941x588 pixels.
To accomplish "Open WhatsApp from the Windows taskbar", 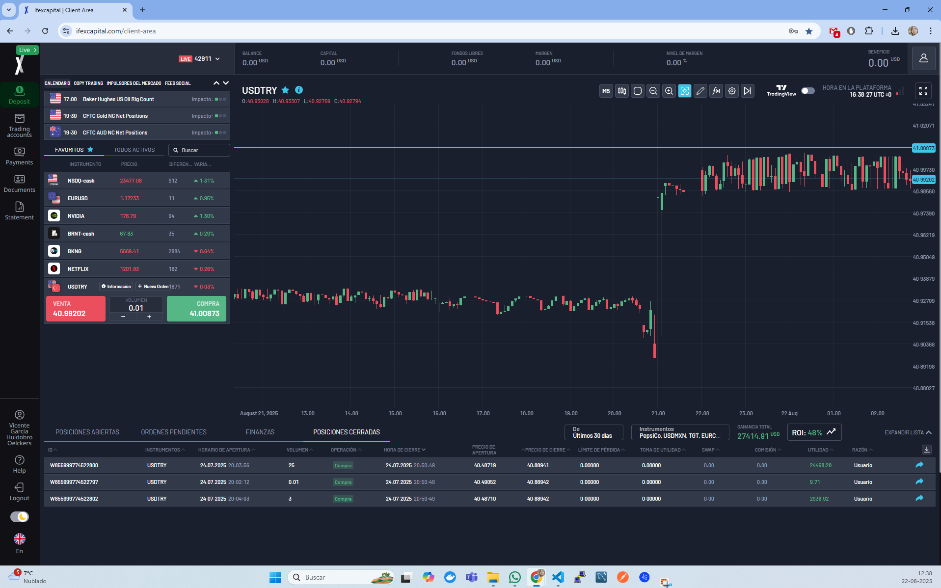I will (515, 577).
